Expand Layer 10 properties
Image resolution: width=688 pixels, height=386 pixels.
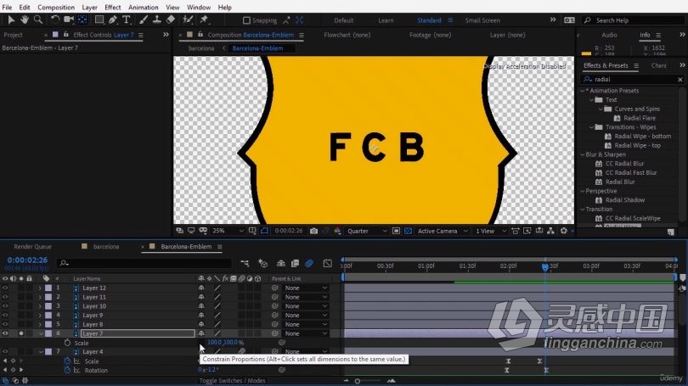pyautogui.click(x=40, y=306)
